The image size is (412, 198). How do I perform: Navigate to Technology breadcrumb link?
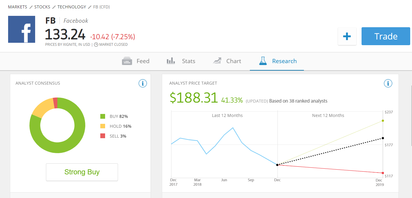point(71,7)
